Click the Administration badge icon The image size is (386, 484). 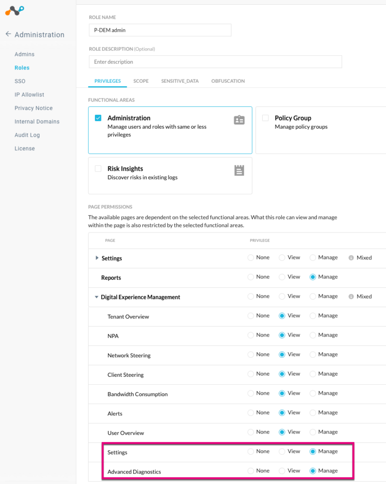(239, 118)
